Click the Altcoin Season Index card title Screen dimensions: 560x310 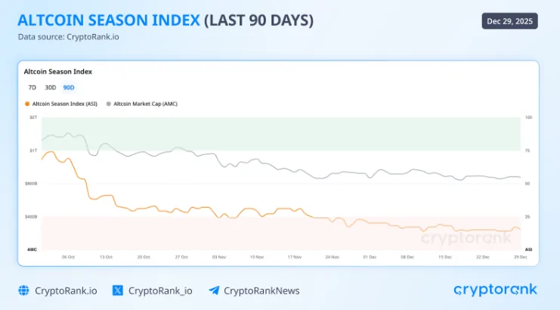coord(58,72)
